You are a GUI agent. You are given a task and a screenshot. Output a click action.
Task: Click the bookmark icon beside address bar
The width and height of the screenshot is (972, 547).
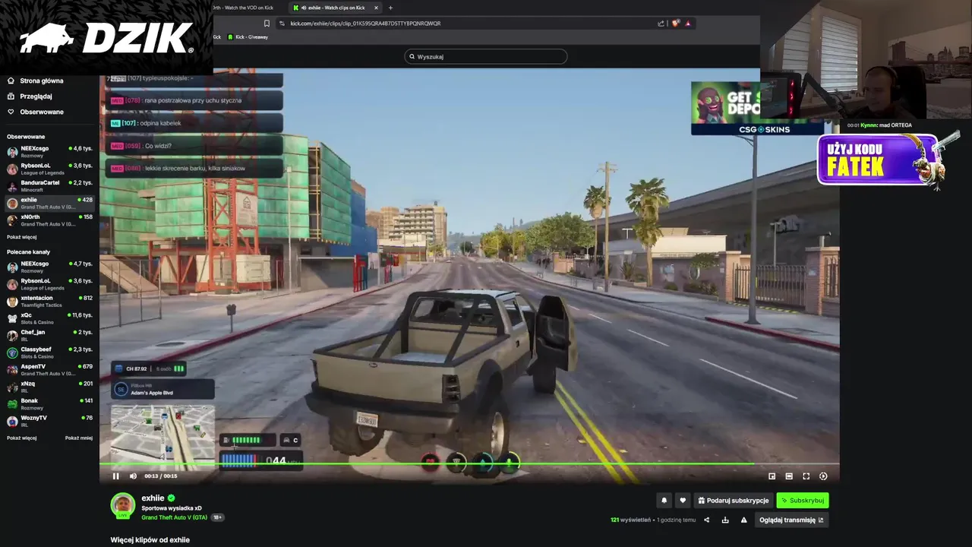pos(267,24)
